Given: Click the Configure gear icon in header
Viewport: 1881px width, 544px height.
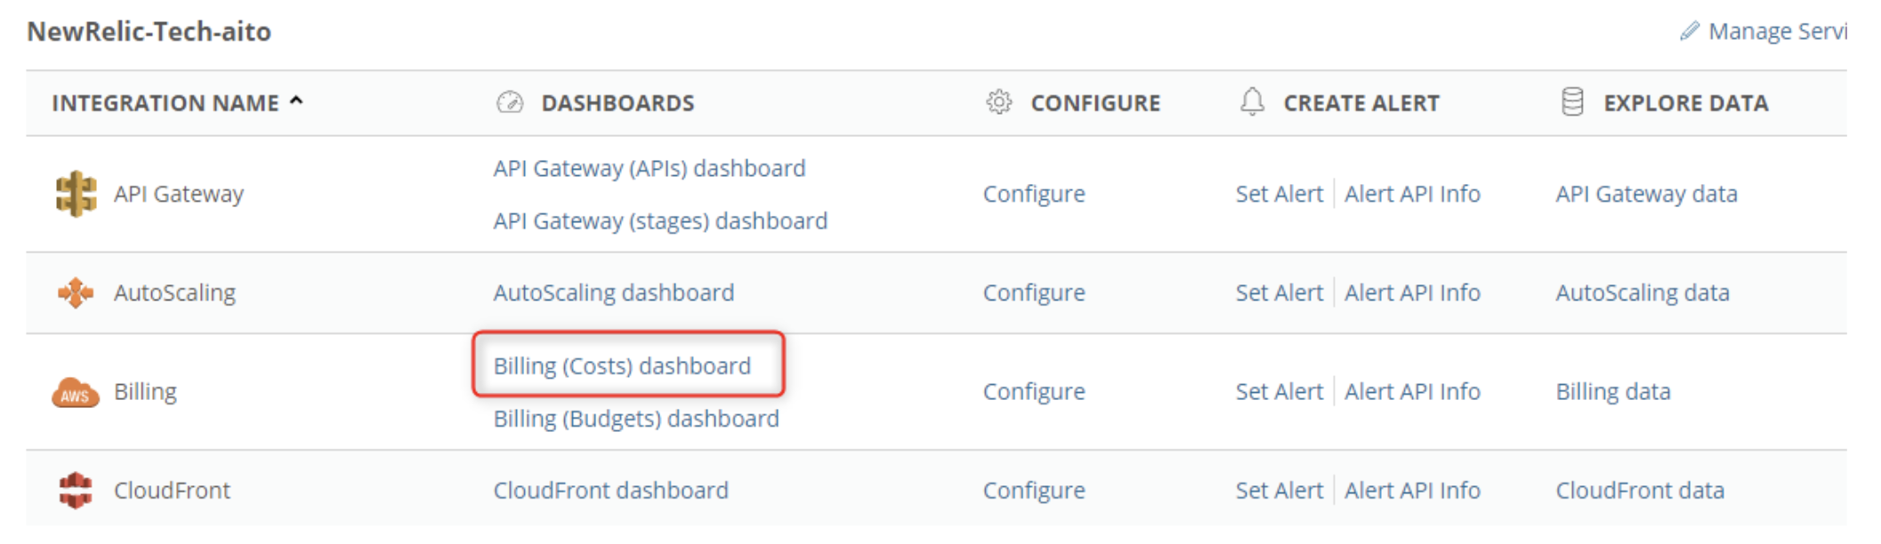Looking at the screenshot, I should (x=999, y=103).
